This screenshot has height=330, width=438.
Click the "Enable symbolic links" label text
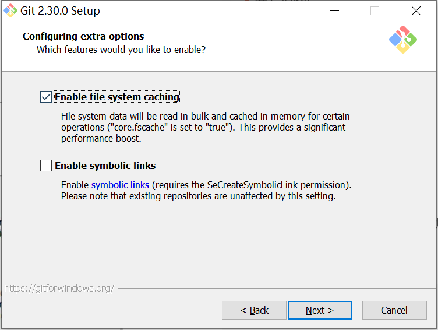[x=105, y=166]
